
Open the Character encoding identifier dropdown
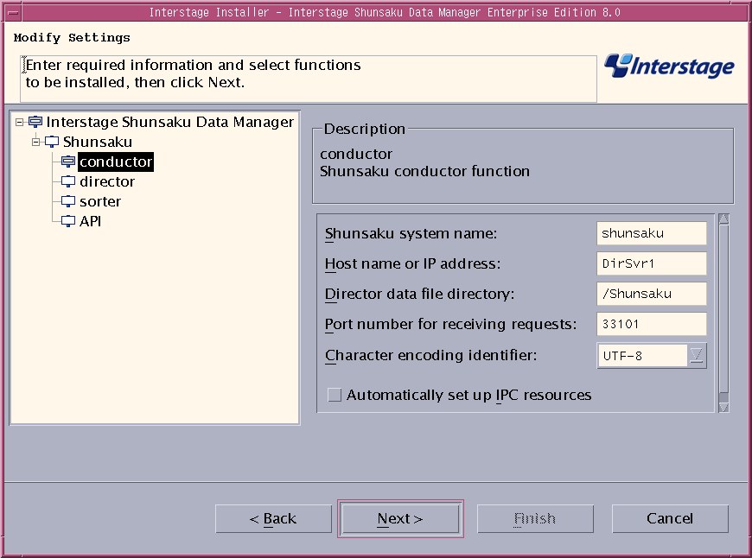coord(697,355)
